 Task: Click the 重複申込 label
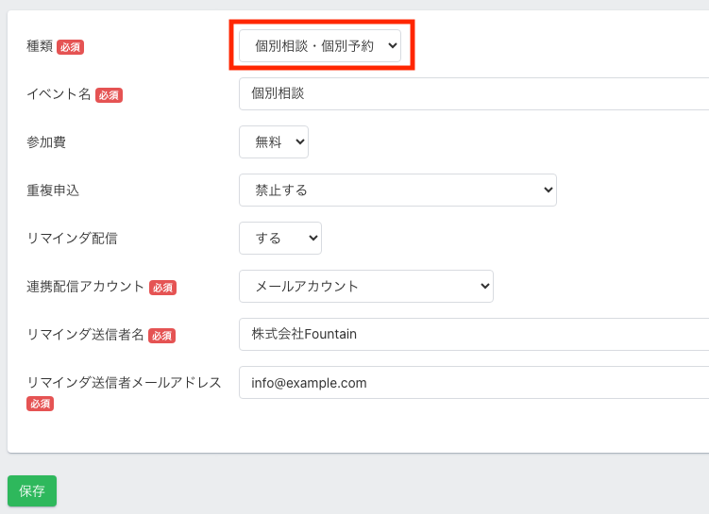point(53,190)
